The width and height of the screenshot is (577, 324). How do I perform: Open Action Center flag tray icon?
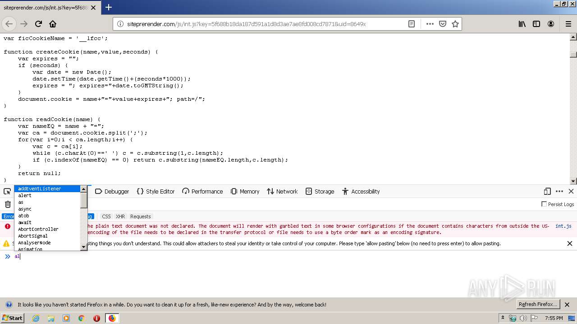[x=534, y=318]
